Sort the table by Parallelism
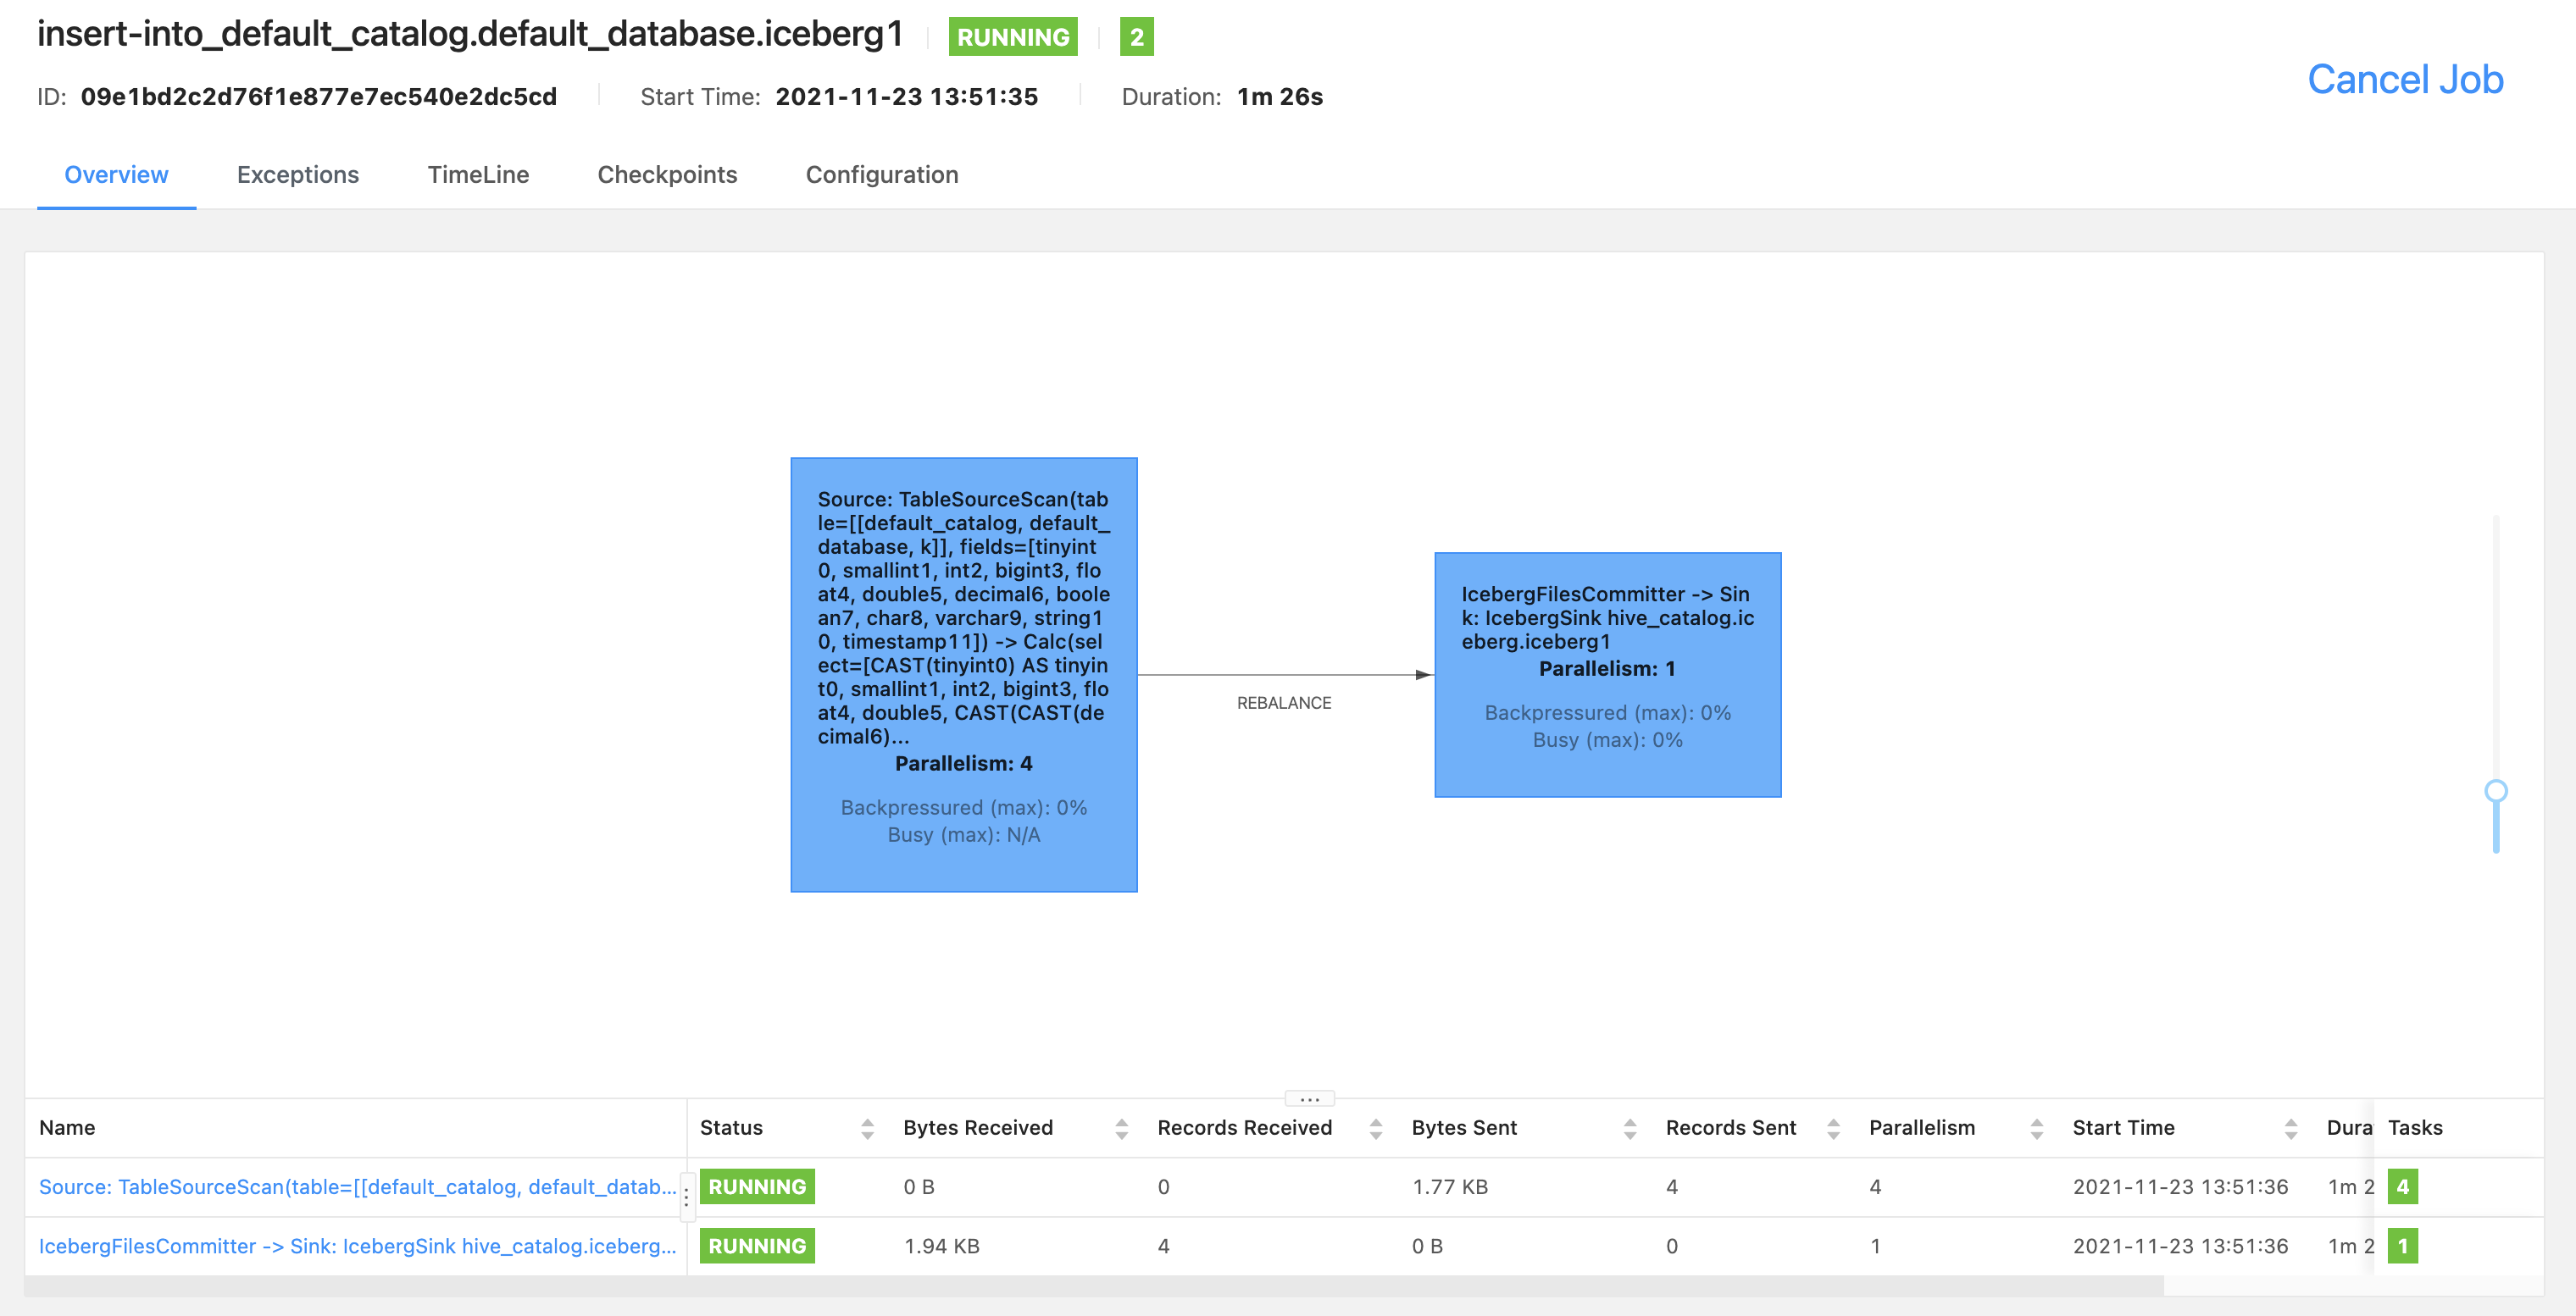Viewport: 2576px width, 1316px height. click(x=2038, y=1127)
